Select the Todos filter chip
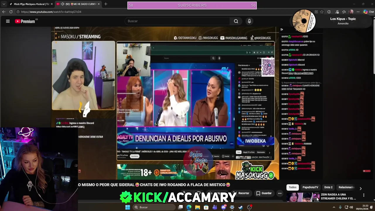The height and width of the screenshot is (211, 375). click(x=293, y=187)
